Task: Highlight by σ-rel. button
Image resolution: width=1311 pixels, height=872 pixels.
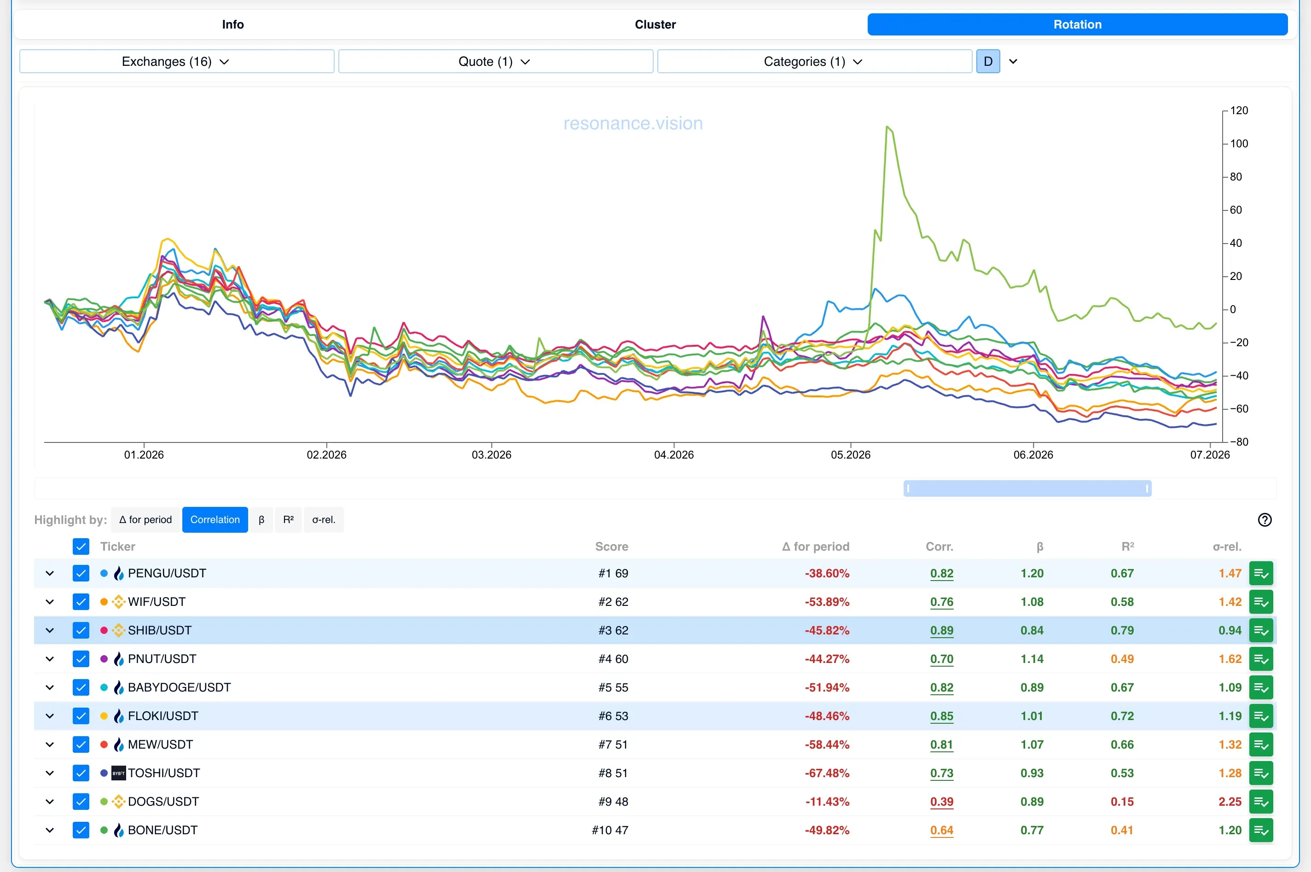Action: [324, 519]
